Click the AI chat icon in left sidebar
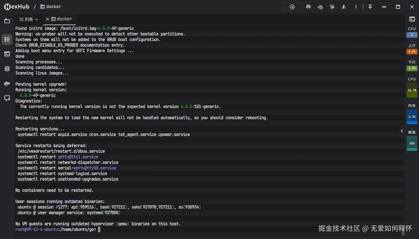The width and height of the screenshot is (419, 239). coord(7,98)
